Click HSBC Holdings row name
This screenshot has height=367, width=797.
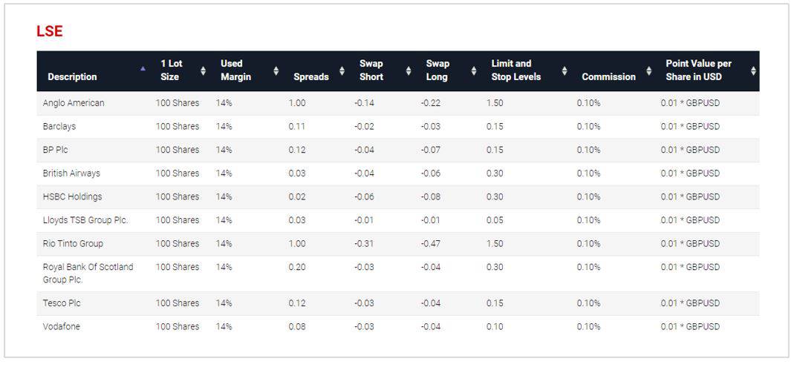tap(72, 196)
